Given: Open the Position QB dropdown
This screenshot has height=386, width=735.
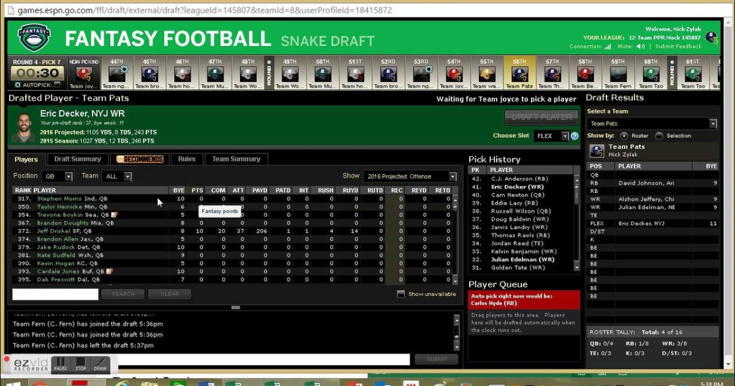Looking at the screenshot, I should (58, 176).
